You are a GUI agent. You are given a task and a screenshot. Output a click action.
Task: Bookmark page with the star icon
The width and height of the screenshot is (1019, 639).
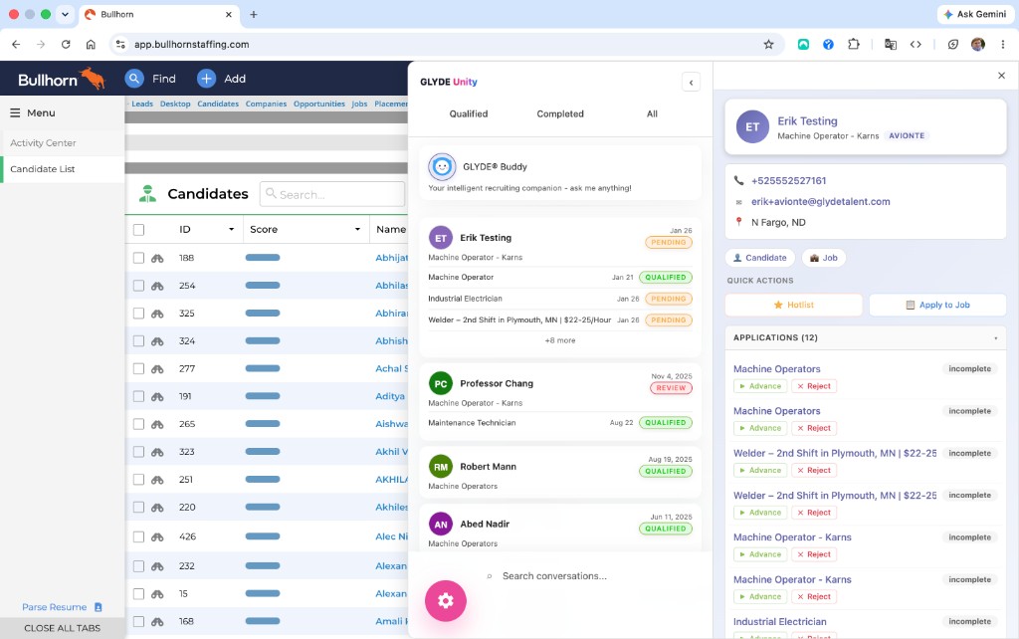(769, 44)
